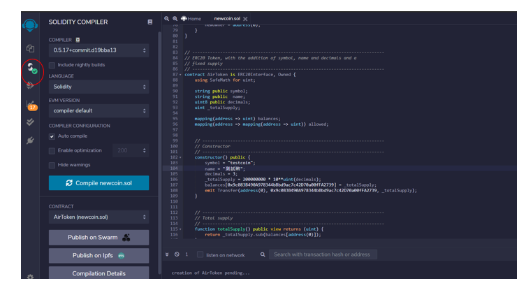Click the pending transactions count 1 in terminal

[187, 254]
